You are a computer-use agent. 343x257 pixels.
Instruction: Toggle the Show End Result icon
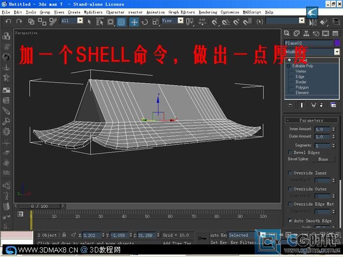pos(302,105)
